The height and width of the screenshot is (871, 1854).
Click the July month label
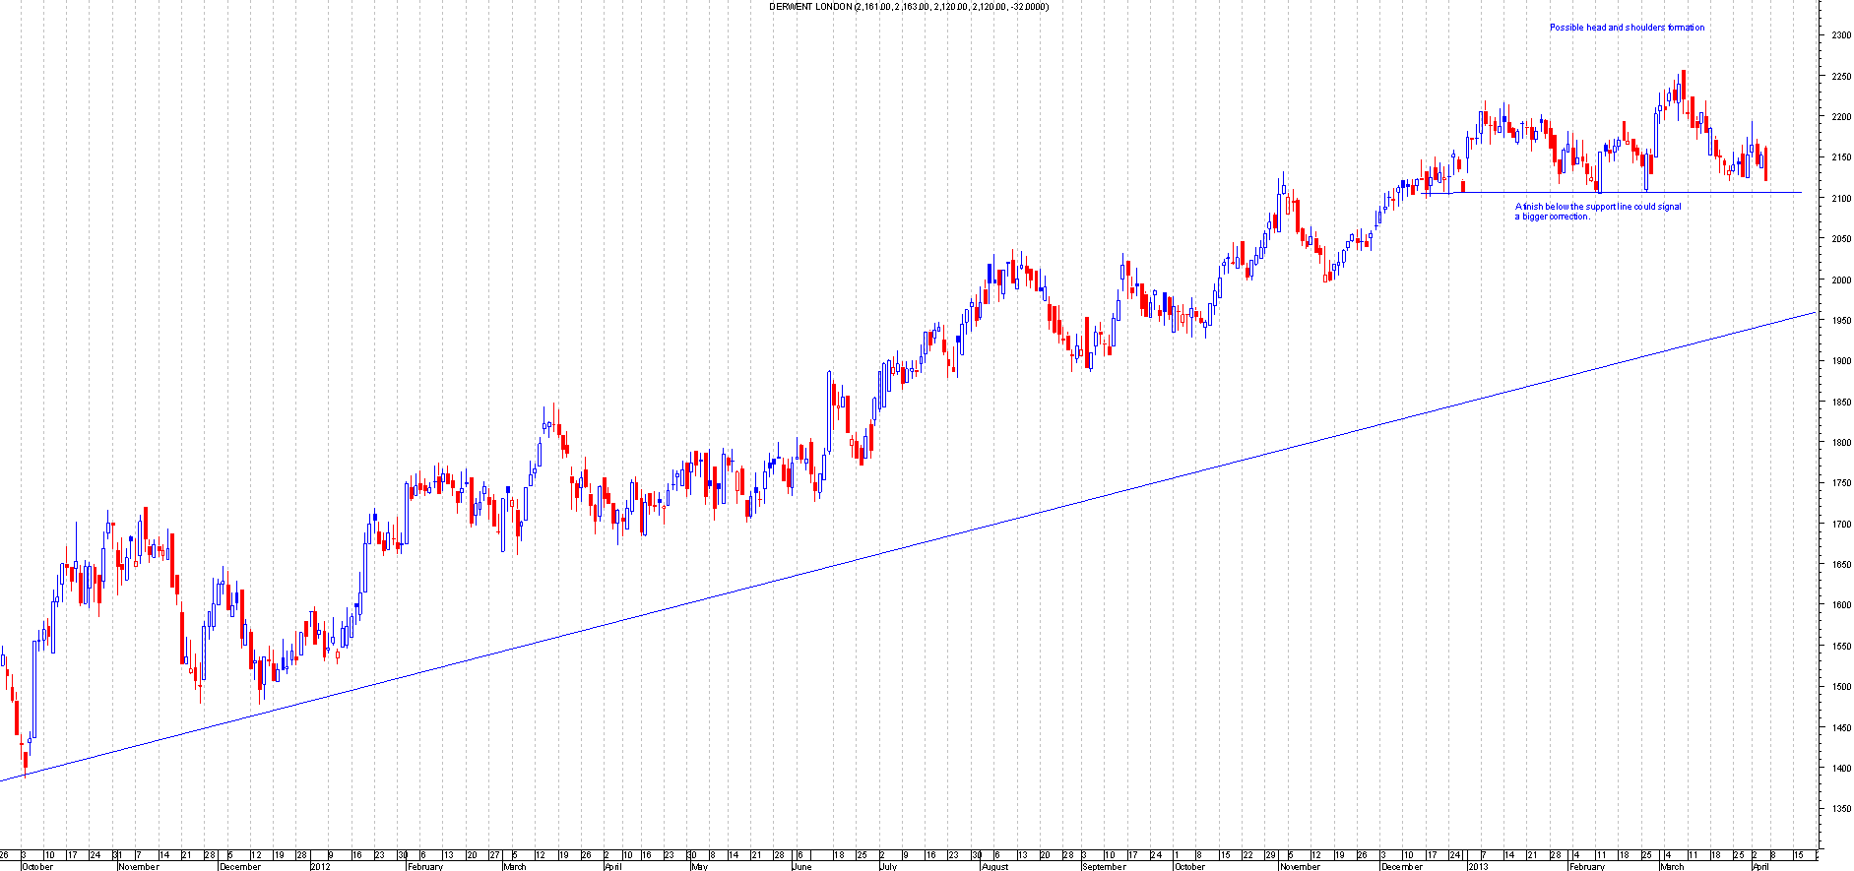pyautogui.click(x=887, y=867)
